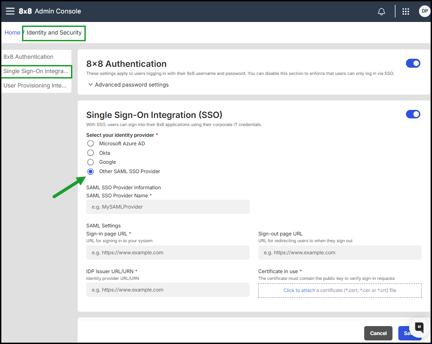This screenshot has width=432, height=344.
Task: Disable the Single Sign-On Integration toggle
Action: coord(413,114)
